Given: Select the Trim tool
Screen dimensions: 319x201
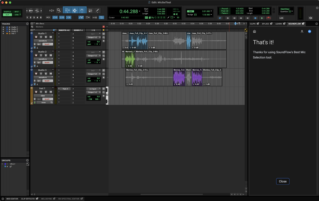Looking at the screenshot, I should pos(67,10).
